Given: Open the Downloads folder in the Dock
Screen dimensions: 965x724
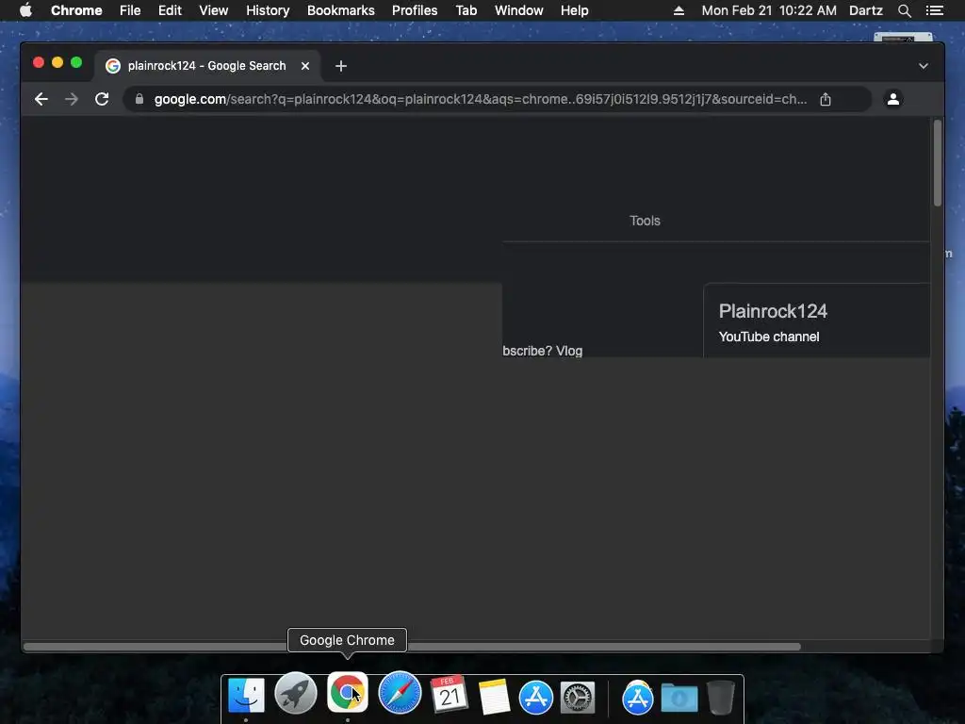Looking at the screenshot, I should [679, 698].
